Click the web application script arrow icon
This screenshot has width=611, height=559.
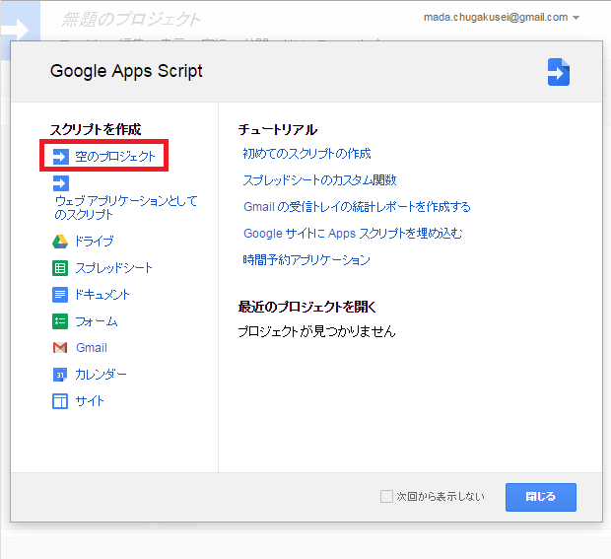click(x=61, y=183)
